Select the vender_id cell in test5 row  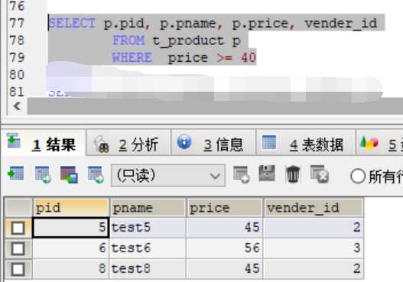(313, 228)
